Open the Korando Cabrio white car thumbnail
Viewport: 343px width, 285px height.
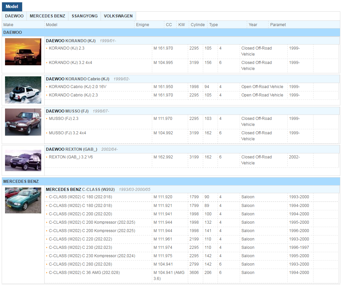pos(23,90)
